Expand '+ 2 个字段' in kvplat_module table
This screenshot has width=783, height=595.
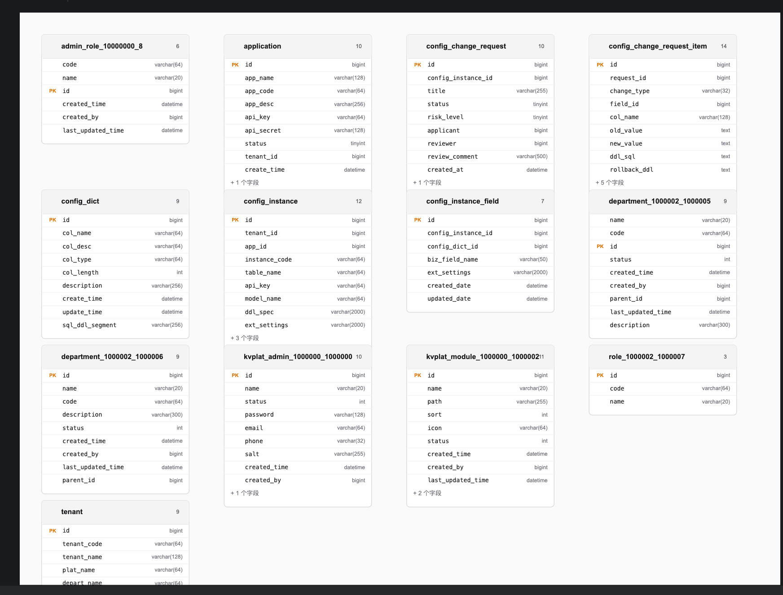coord(427,493)
